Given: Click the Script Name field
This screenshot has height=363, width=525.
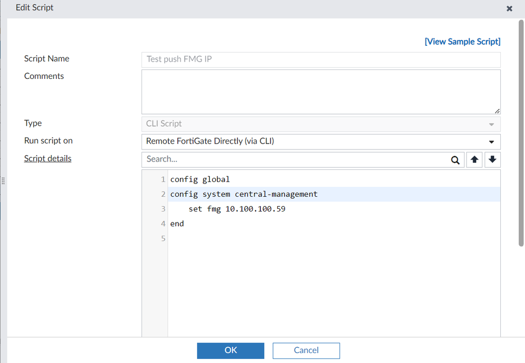Looking at the screenshot, I should point(321,59).
